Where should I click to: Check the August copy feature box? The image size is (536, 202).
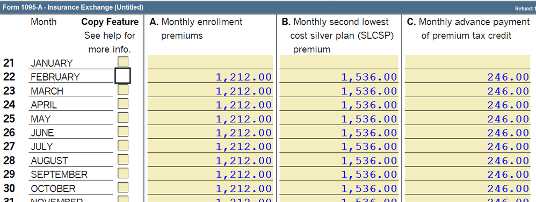tap(123, 159)
